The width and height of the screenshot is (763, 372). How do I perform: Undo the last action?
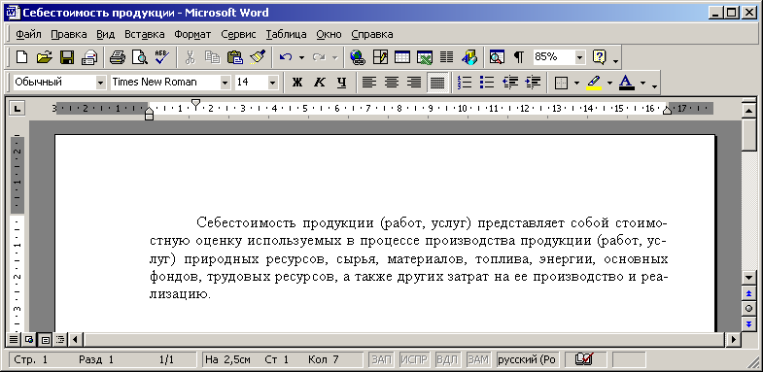(286, 57)
